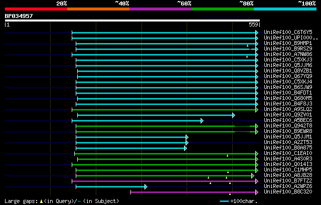Select hit label UniRef100_B8C320

pyautogui.click(x=288, y=192)
